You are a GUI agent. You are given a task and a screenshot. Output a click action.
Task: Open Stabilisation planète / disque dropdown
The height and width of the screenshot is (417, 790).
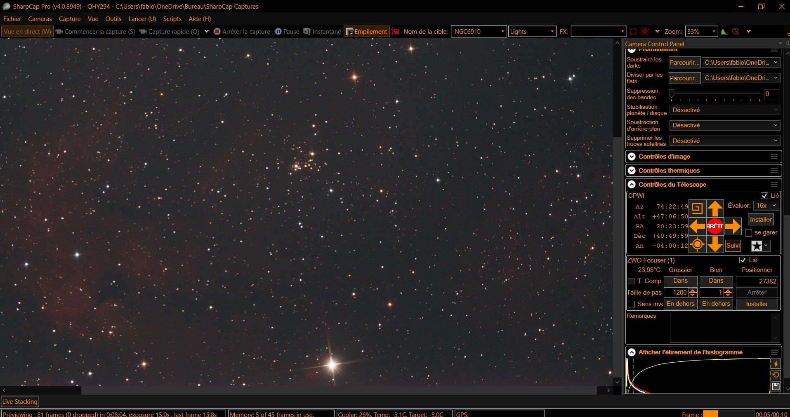[x=725, y=110]
